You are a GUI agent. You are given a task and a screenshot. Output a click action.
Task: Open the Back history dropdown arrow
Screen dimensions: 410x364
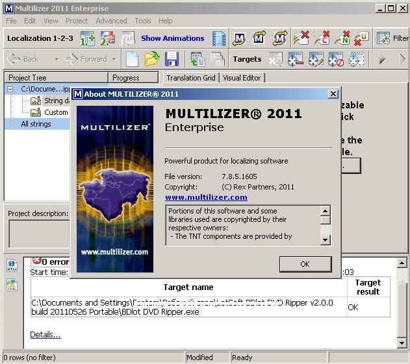tap(57, 60)
